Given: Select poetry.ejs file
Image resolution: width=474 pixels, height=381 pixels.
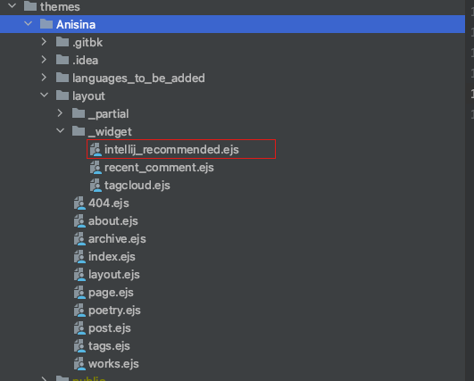Looking at the screenshot, I should click(114, 310).
